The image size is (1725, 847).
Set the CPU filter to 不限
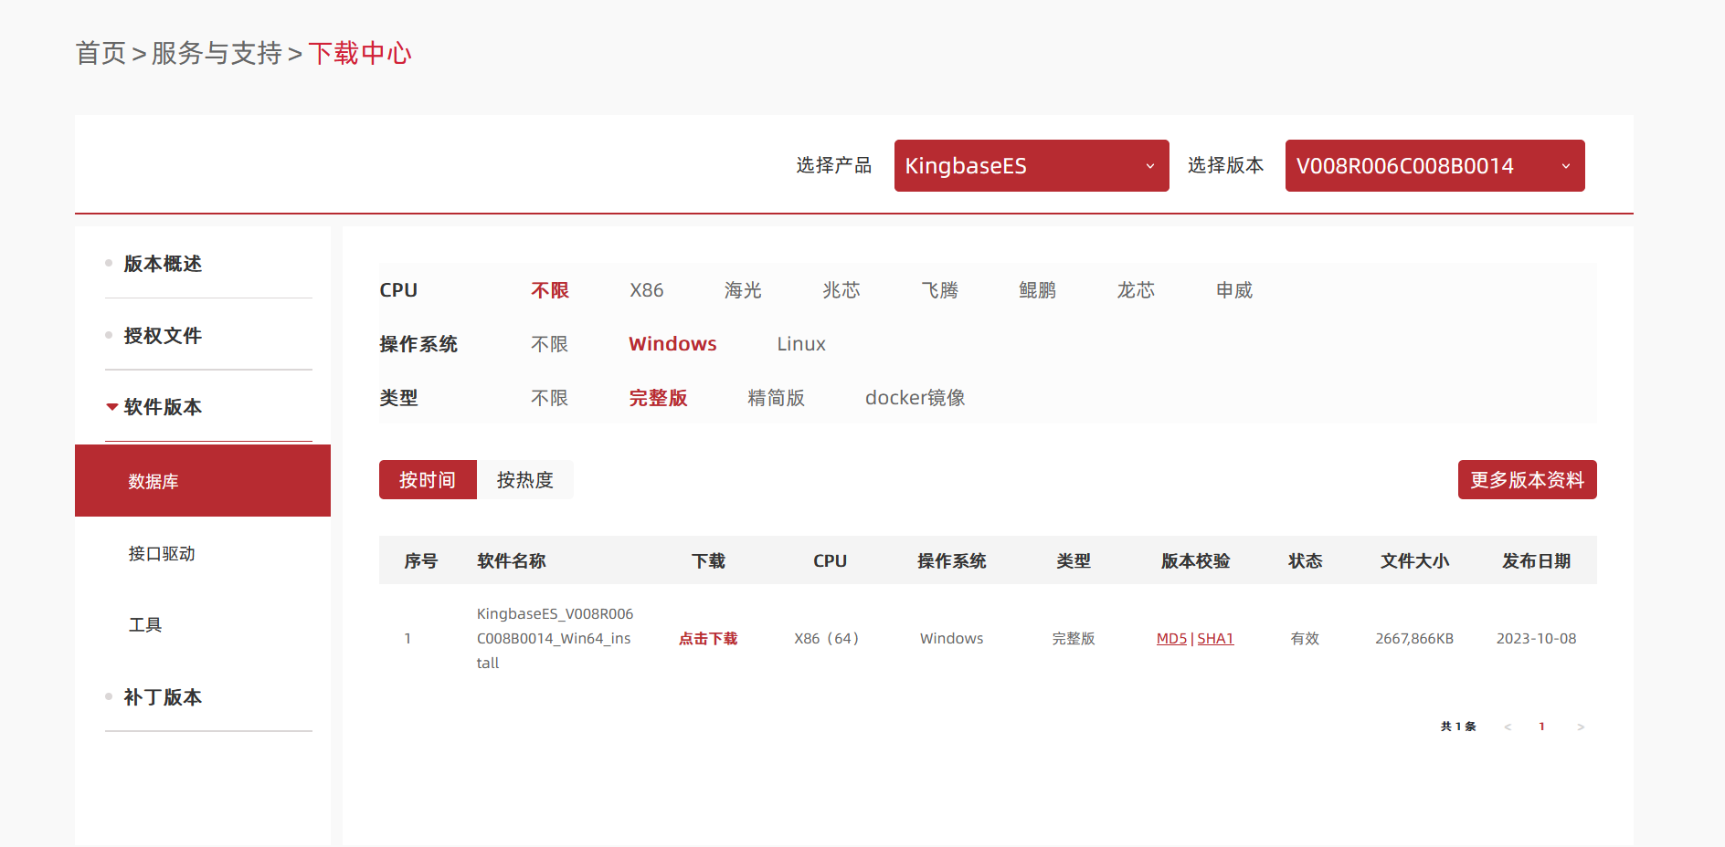tap(550, 290)
